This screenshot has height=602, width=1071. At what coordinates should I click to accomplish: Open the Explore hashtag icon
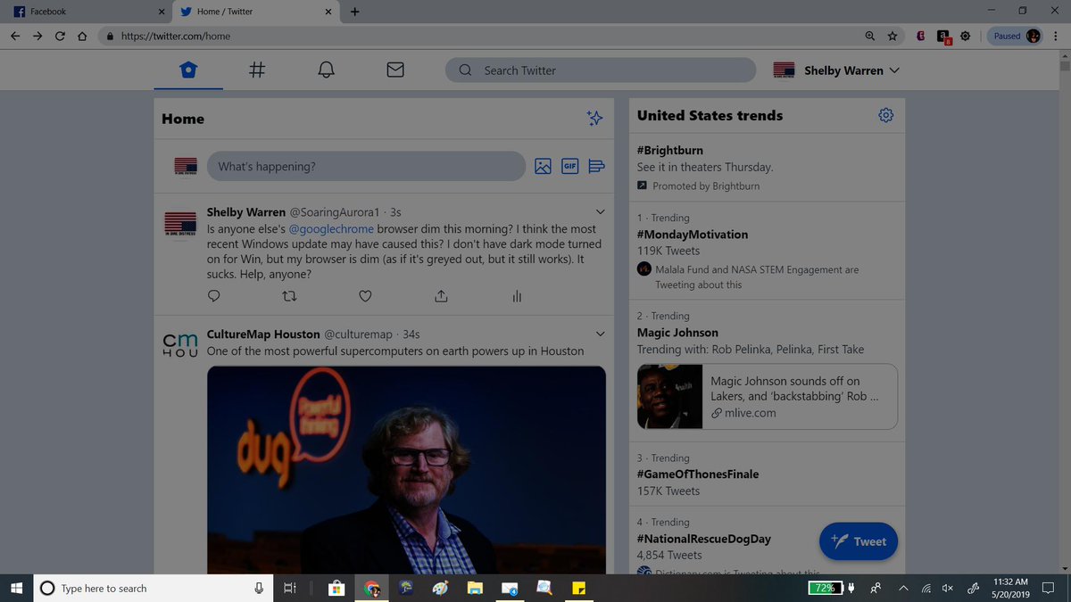[x=257, y=70]
